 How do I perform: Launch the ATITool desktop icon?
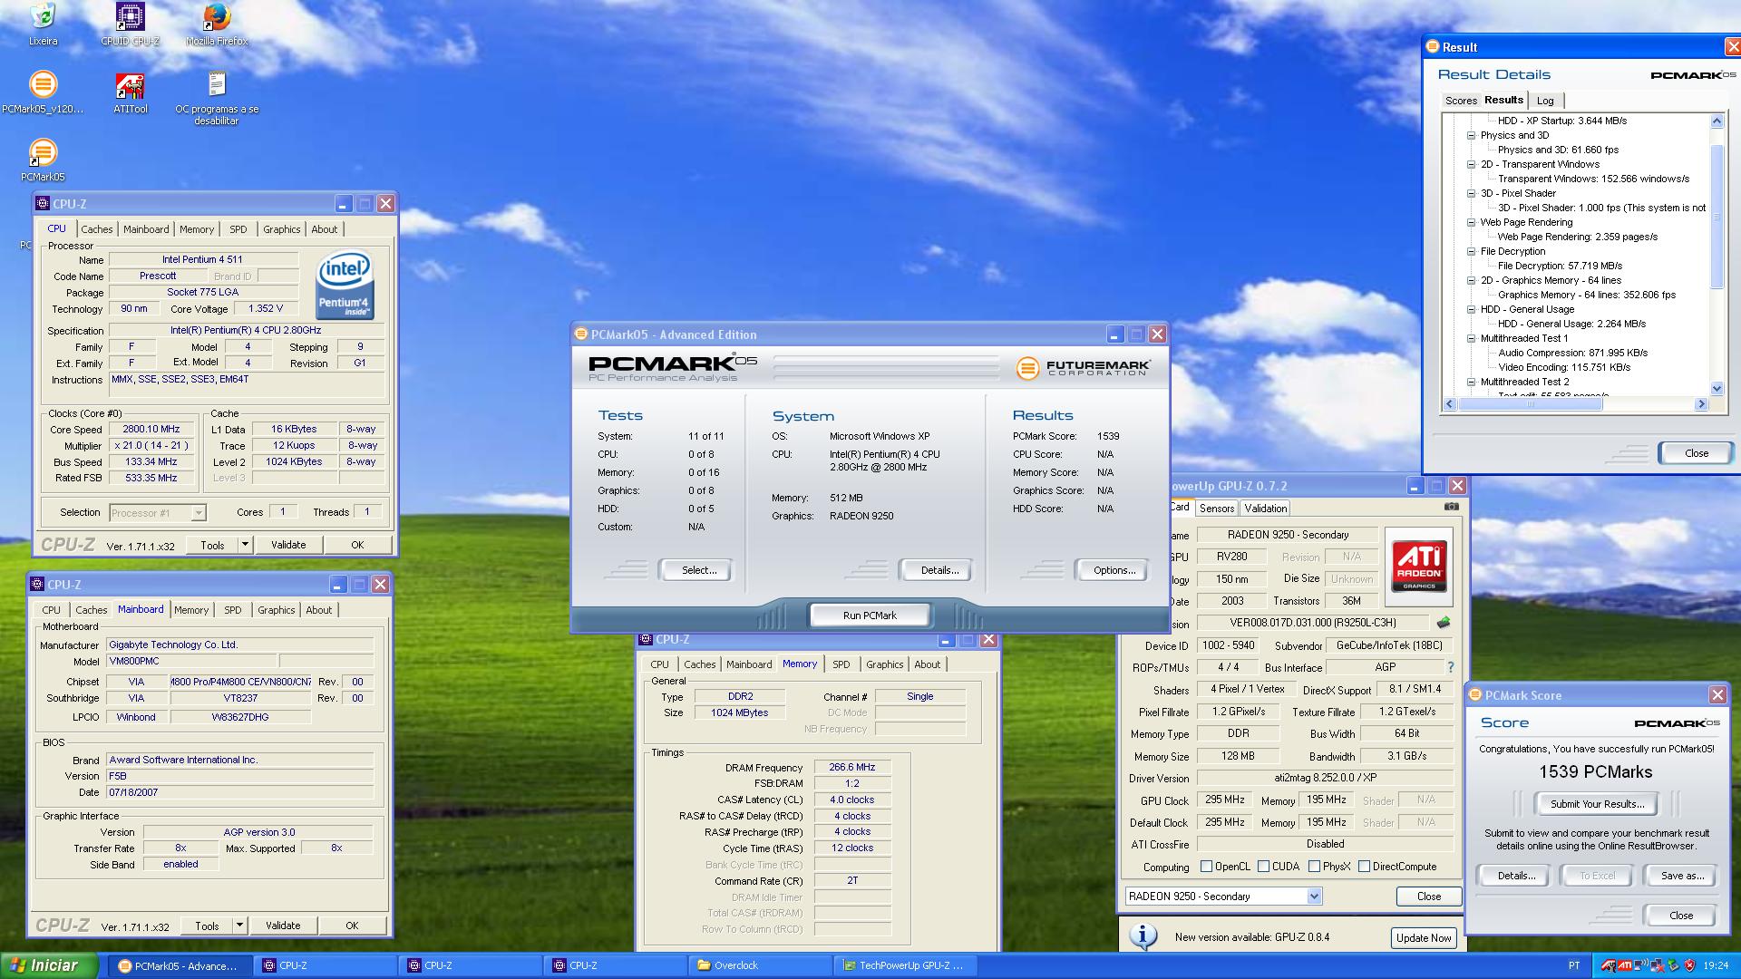click(x=130, y=92)
